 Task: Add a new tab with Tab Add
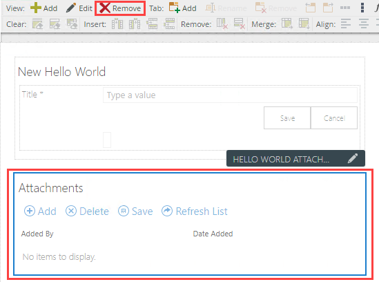pos(182,8)
